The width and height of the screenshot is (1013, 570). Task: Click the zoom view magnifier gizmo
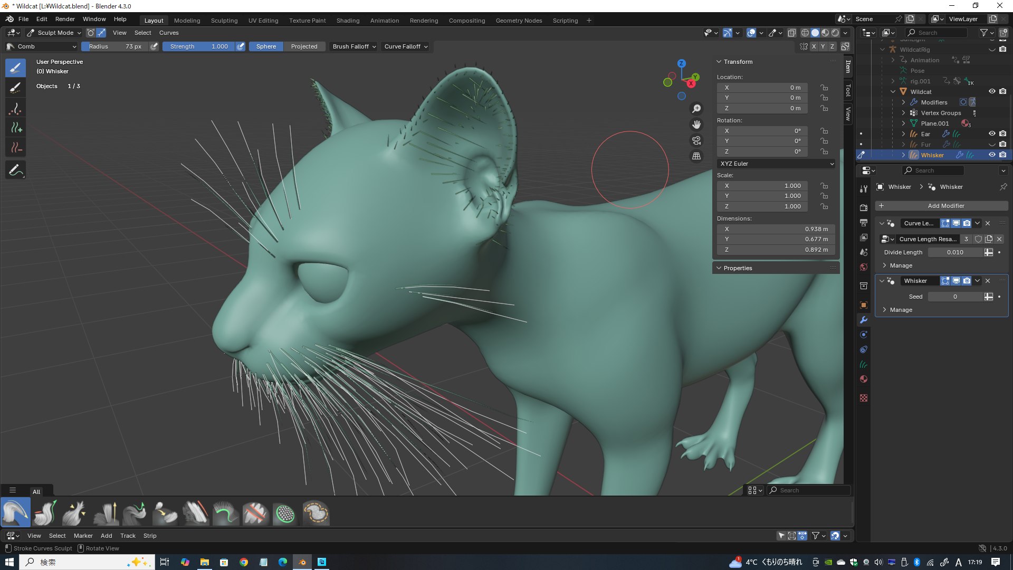[697, 108]
